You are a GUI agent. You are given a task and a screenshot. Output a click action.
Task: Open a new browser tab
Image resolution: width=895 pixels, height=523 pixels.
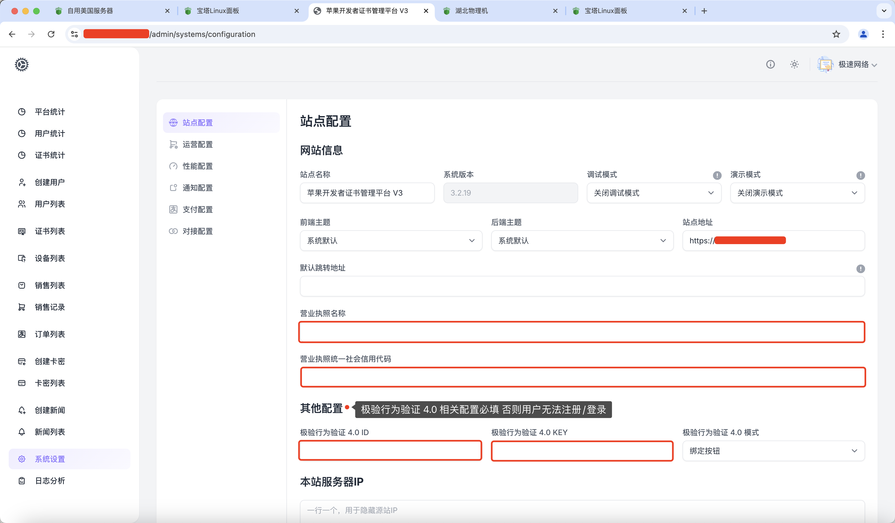tap(704, 11)
